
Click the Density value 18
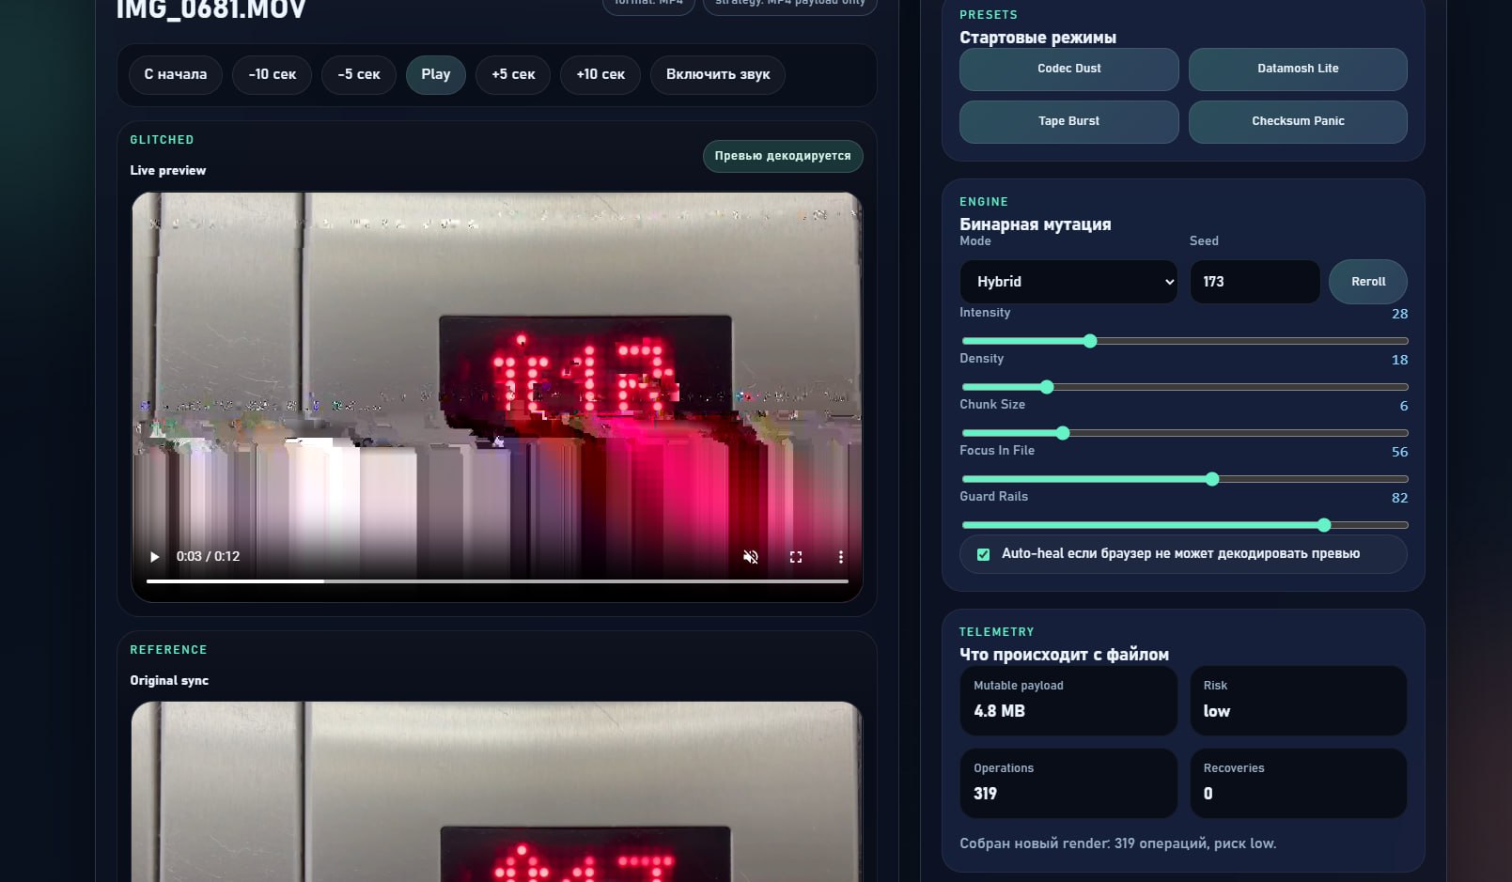pyautogui.click(x=1399, y=360)
